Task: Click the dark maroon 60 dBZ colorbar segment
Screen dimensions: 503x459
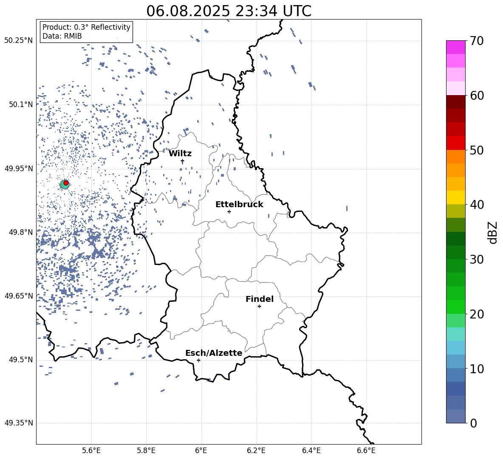Action: (455, 102)
